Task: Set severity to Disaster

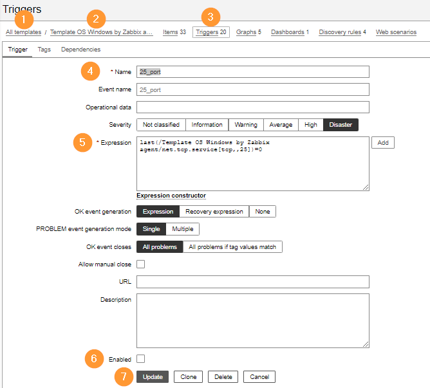Action: [341, 125]
